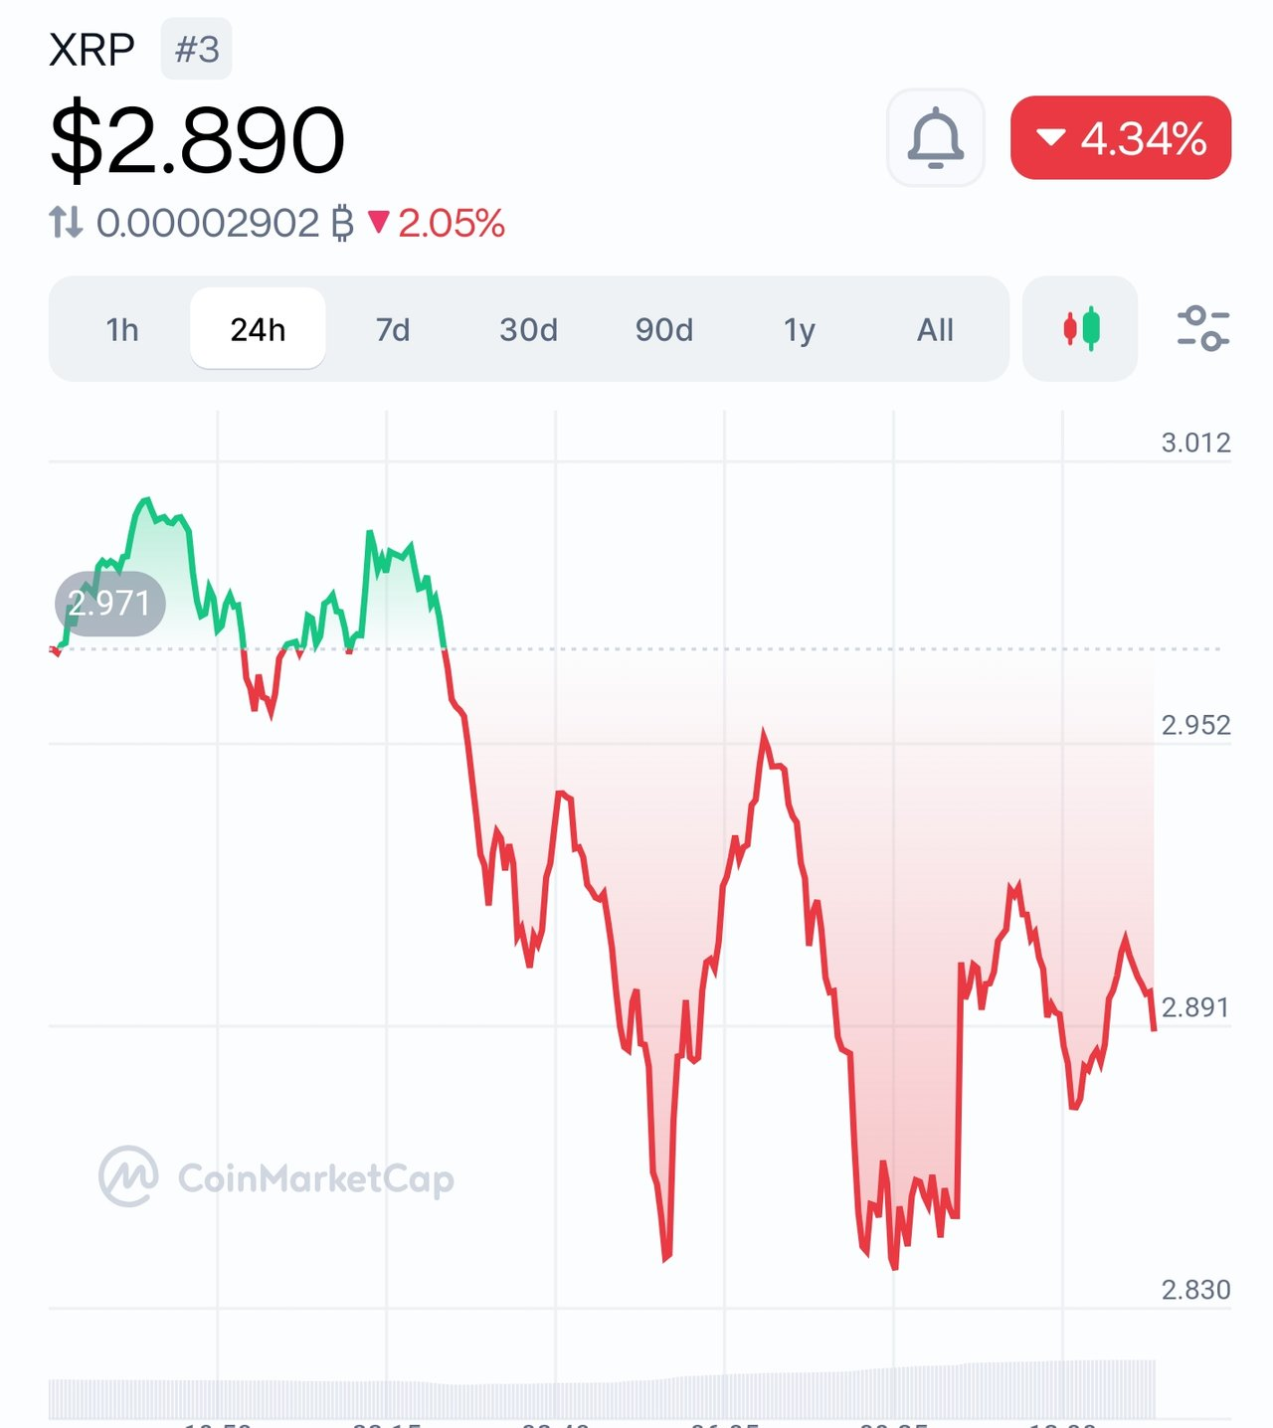Select the 30d timeframe tab

coord(528,329)
